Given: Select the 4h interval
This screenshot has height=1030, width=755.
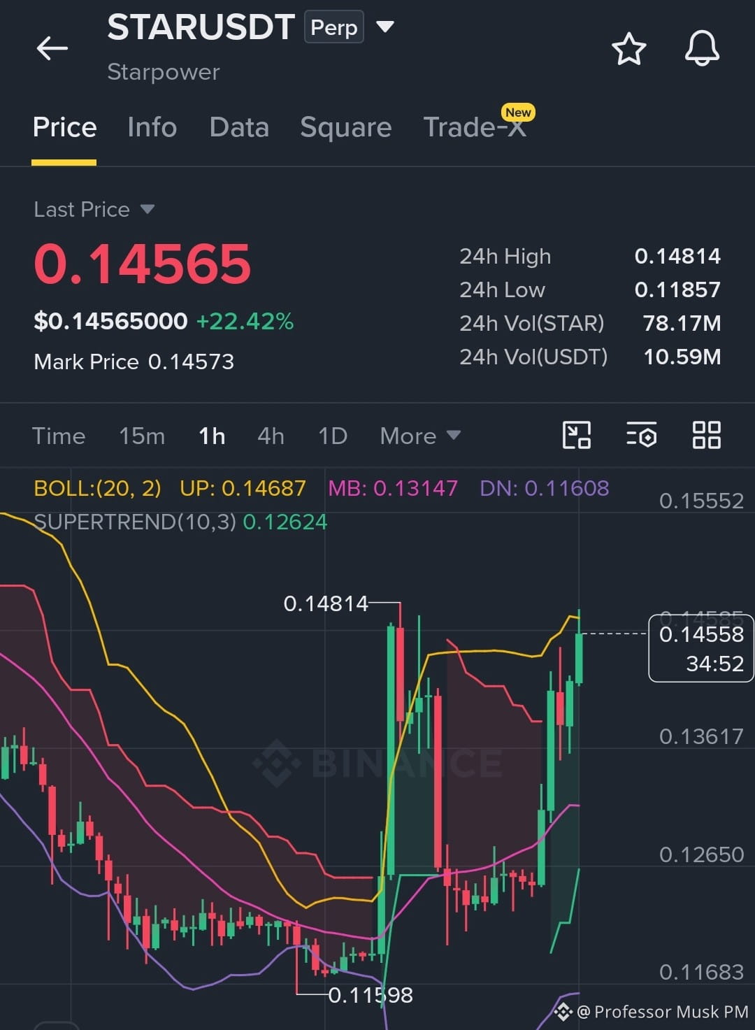Looking at the screenshot, I should click(271, 436).
